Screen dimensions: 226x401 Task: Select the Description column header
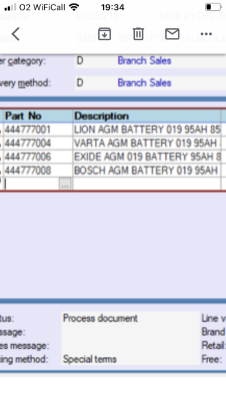[x=147, y=116]
